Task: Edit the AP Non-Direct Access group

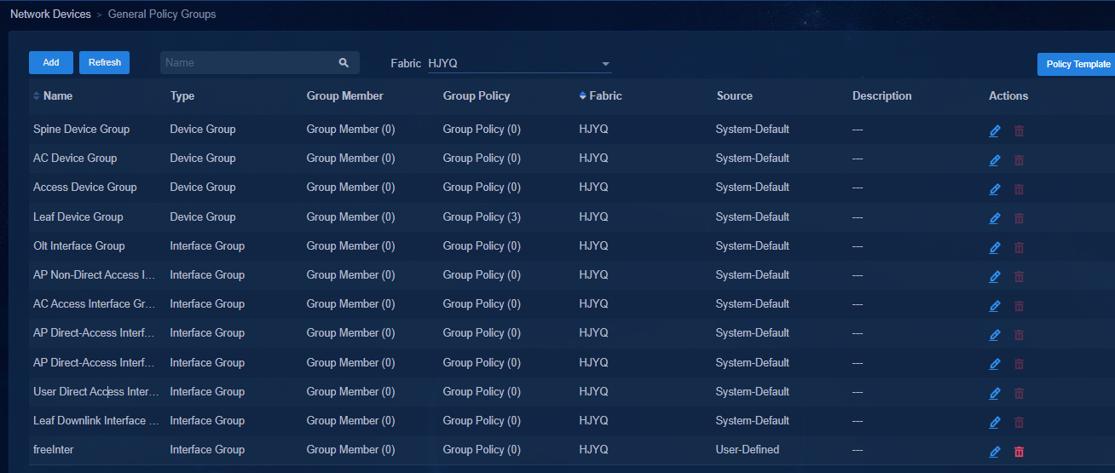Action: point(995,276)
